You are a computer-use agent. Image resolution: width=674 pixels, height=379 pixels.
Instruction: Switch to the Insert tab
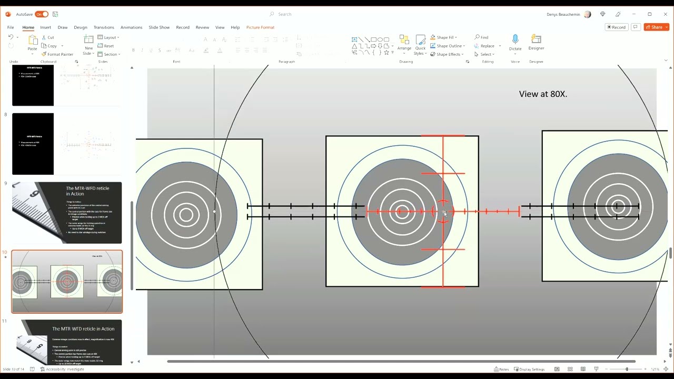point(46,27)
